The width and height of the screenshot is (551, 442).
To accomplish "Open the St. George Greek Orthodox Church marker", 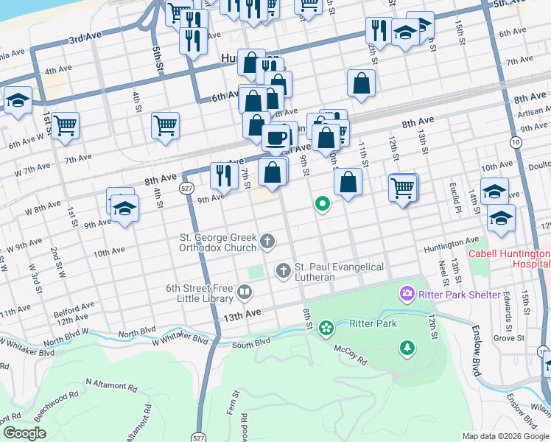I will 267,242.
